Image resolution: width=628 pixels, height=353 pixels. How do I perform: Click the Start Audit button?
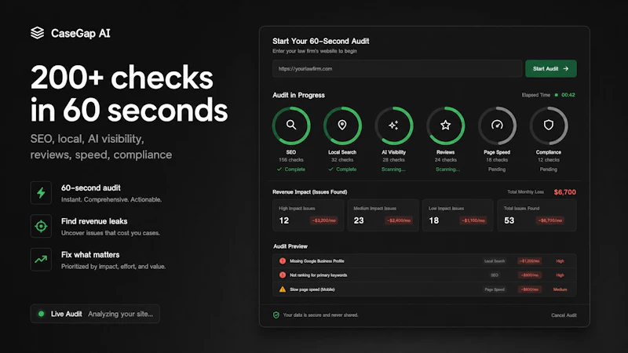pyautogui.click(x=551, y=68)
